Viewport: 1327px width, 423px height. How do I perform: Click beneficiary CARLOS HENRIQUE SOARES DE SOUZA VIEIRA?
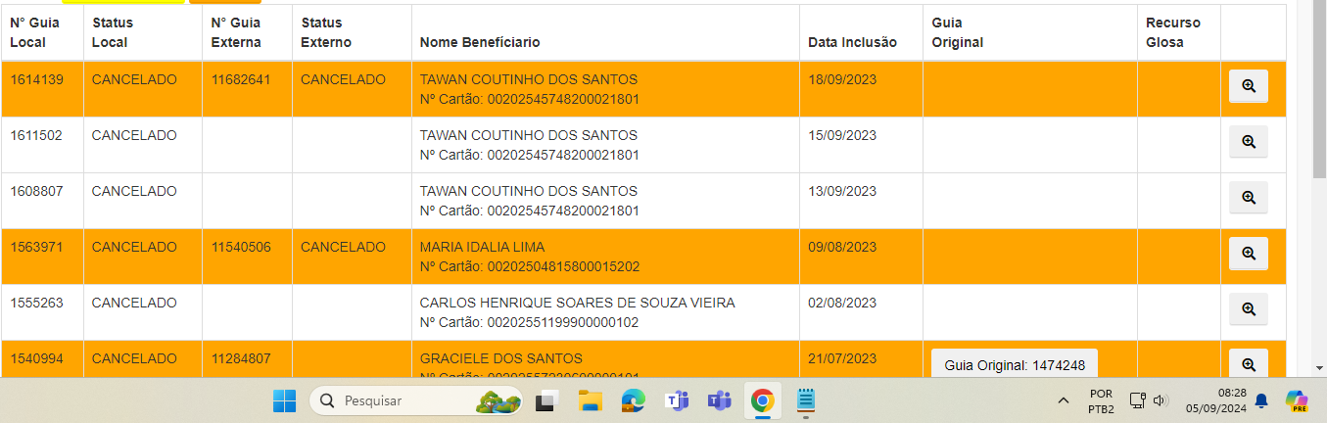pyautogui.click(x=577, y=303)
